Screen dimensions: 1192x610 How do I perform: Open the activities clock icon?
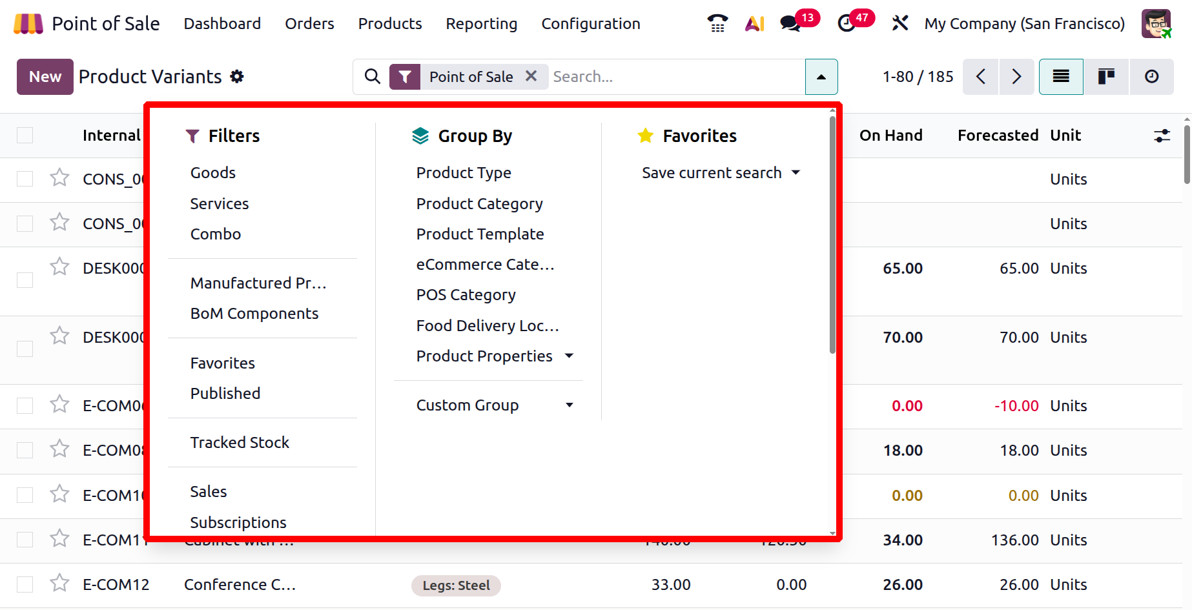[847, 24]
